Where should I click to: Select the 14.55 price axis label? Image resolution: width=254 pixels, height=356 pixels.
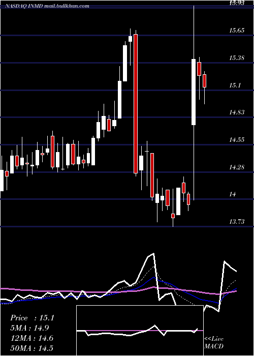[x=237, y=140]
